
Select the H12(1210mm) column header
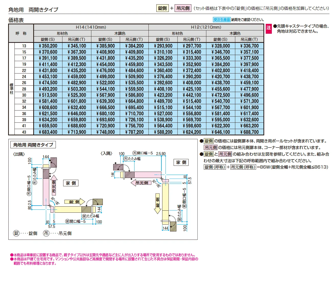coord(206,27)
